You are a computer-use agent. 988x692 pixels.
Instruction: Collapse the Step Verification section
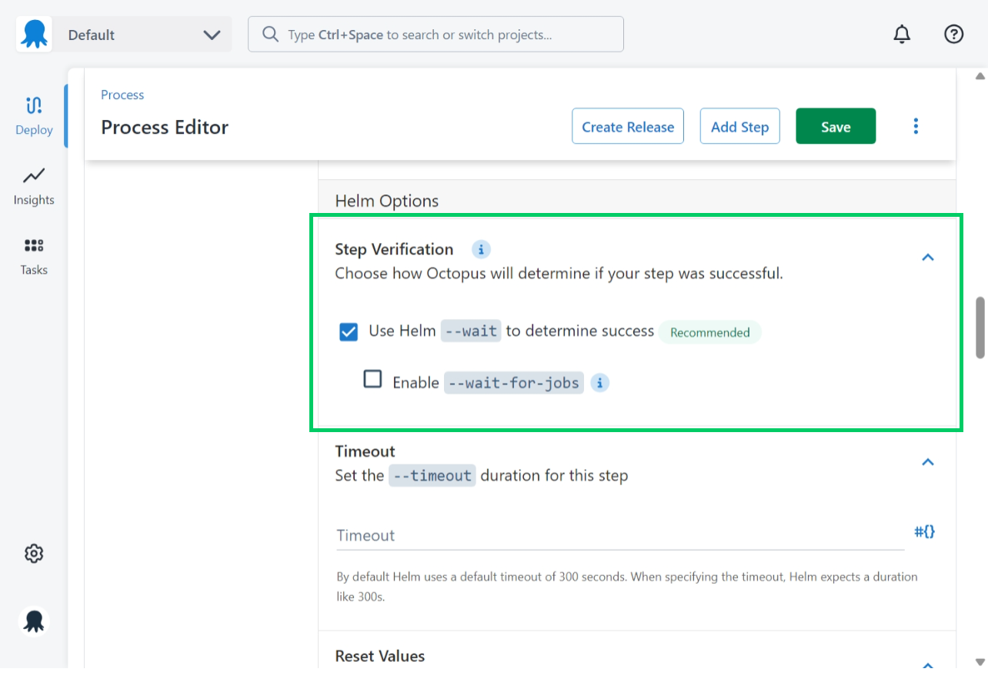click(x=928, y=258)
